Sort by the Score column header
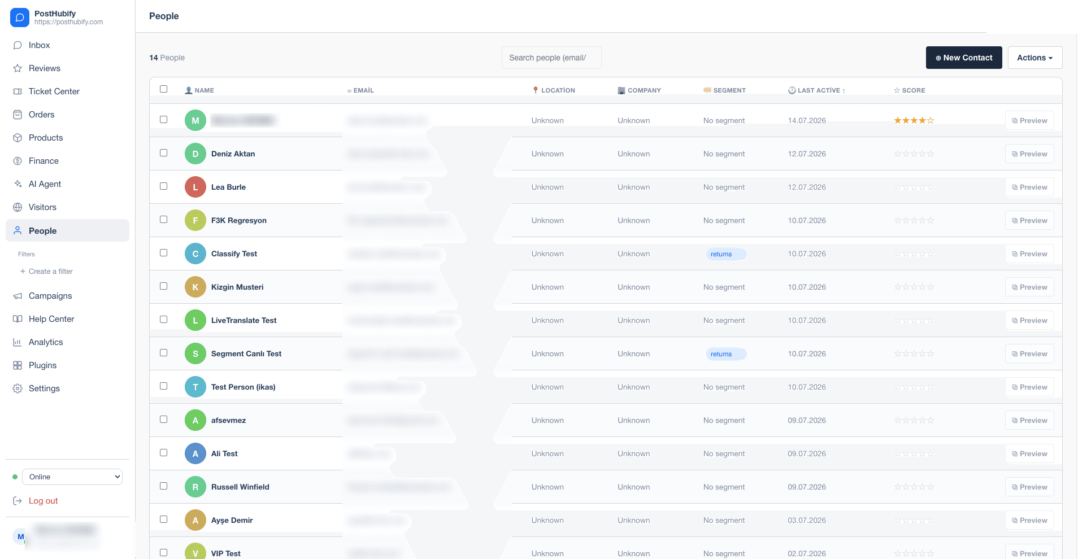 click(x=910, y=90)
